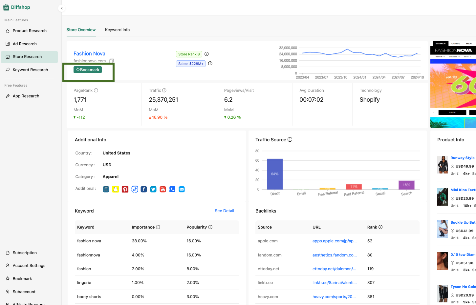Open Bookmark page in sidebar

pyautogui.click(x=30, y=279)
